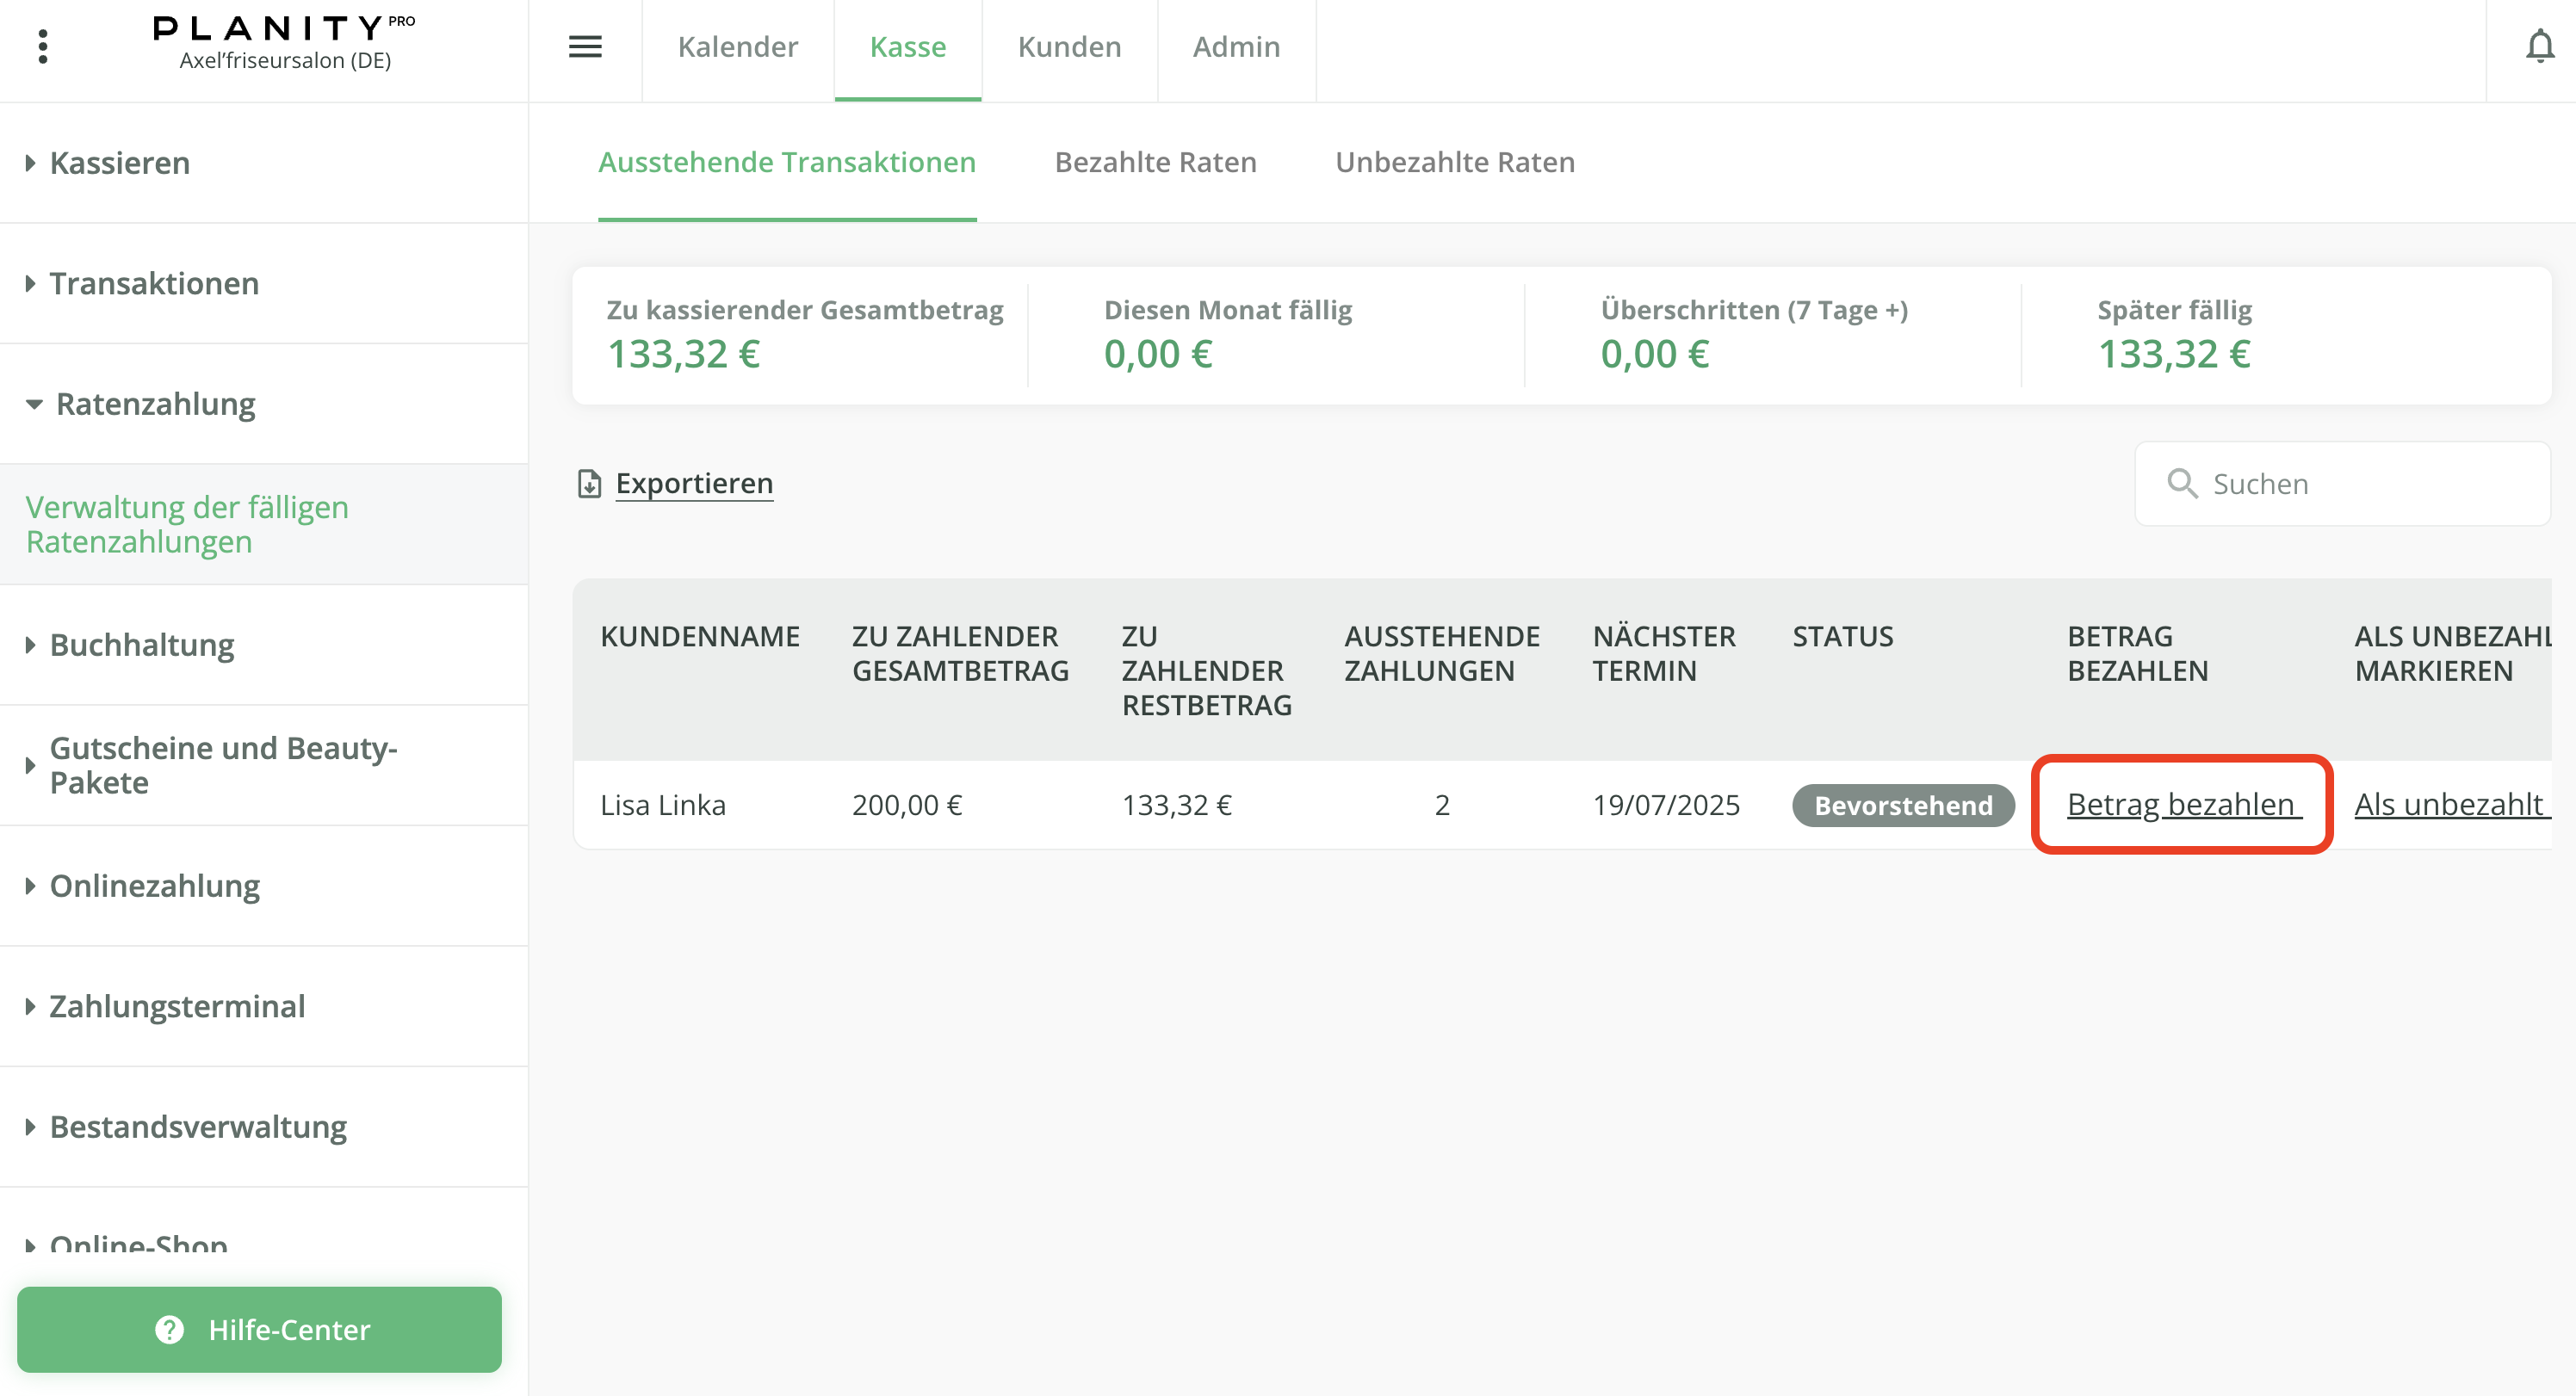Select Verwaltung der fälligen Ratenzahlungen

pyautogui.click(x=187, y=524)
